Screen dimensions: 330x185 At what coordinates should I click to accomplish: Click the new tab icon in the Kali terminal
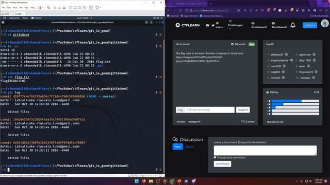click(x=3, y=22)
